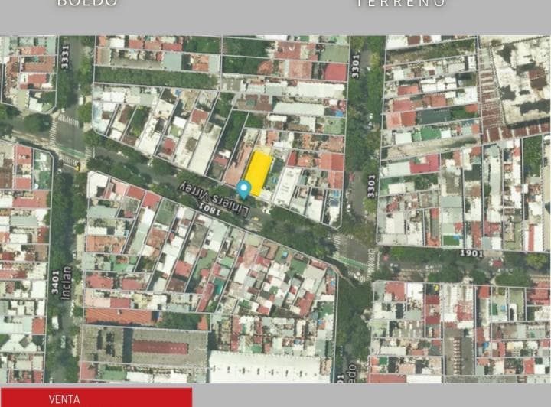551x407 pixels.
Task: Click the 'Liniers Virrey' street label
Action: [215, 199]
